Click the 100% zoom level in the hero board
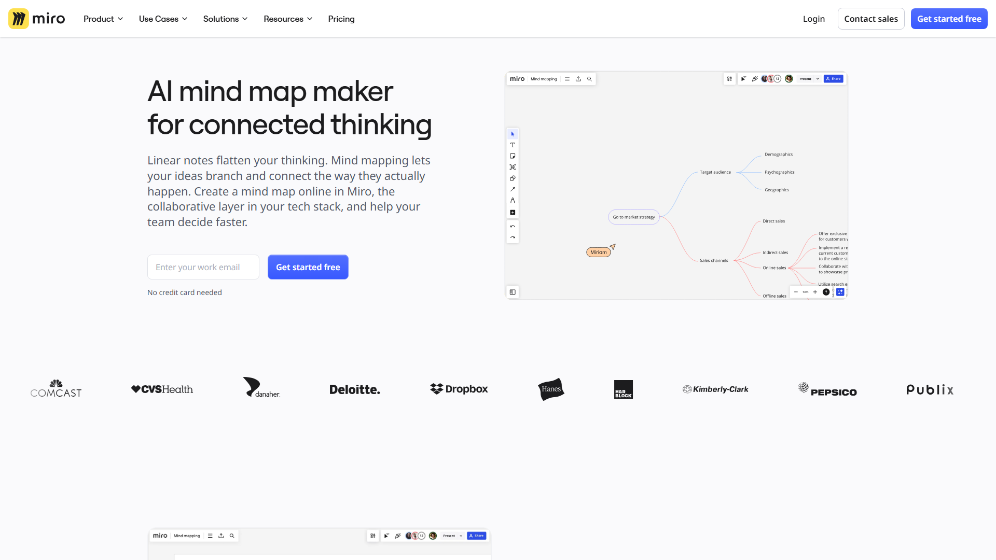This screenshot has height=560, width=996. [806, 292]
